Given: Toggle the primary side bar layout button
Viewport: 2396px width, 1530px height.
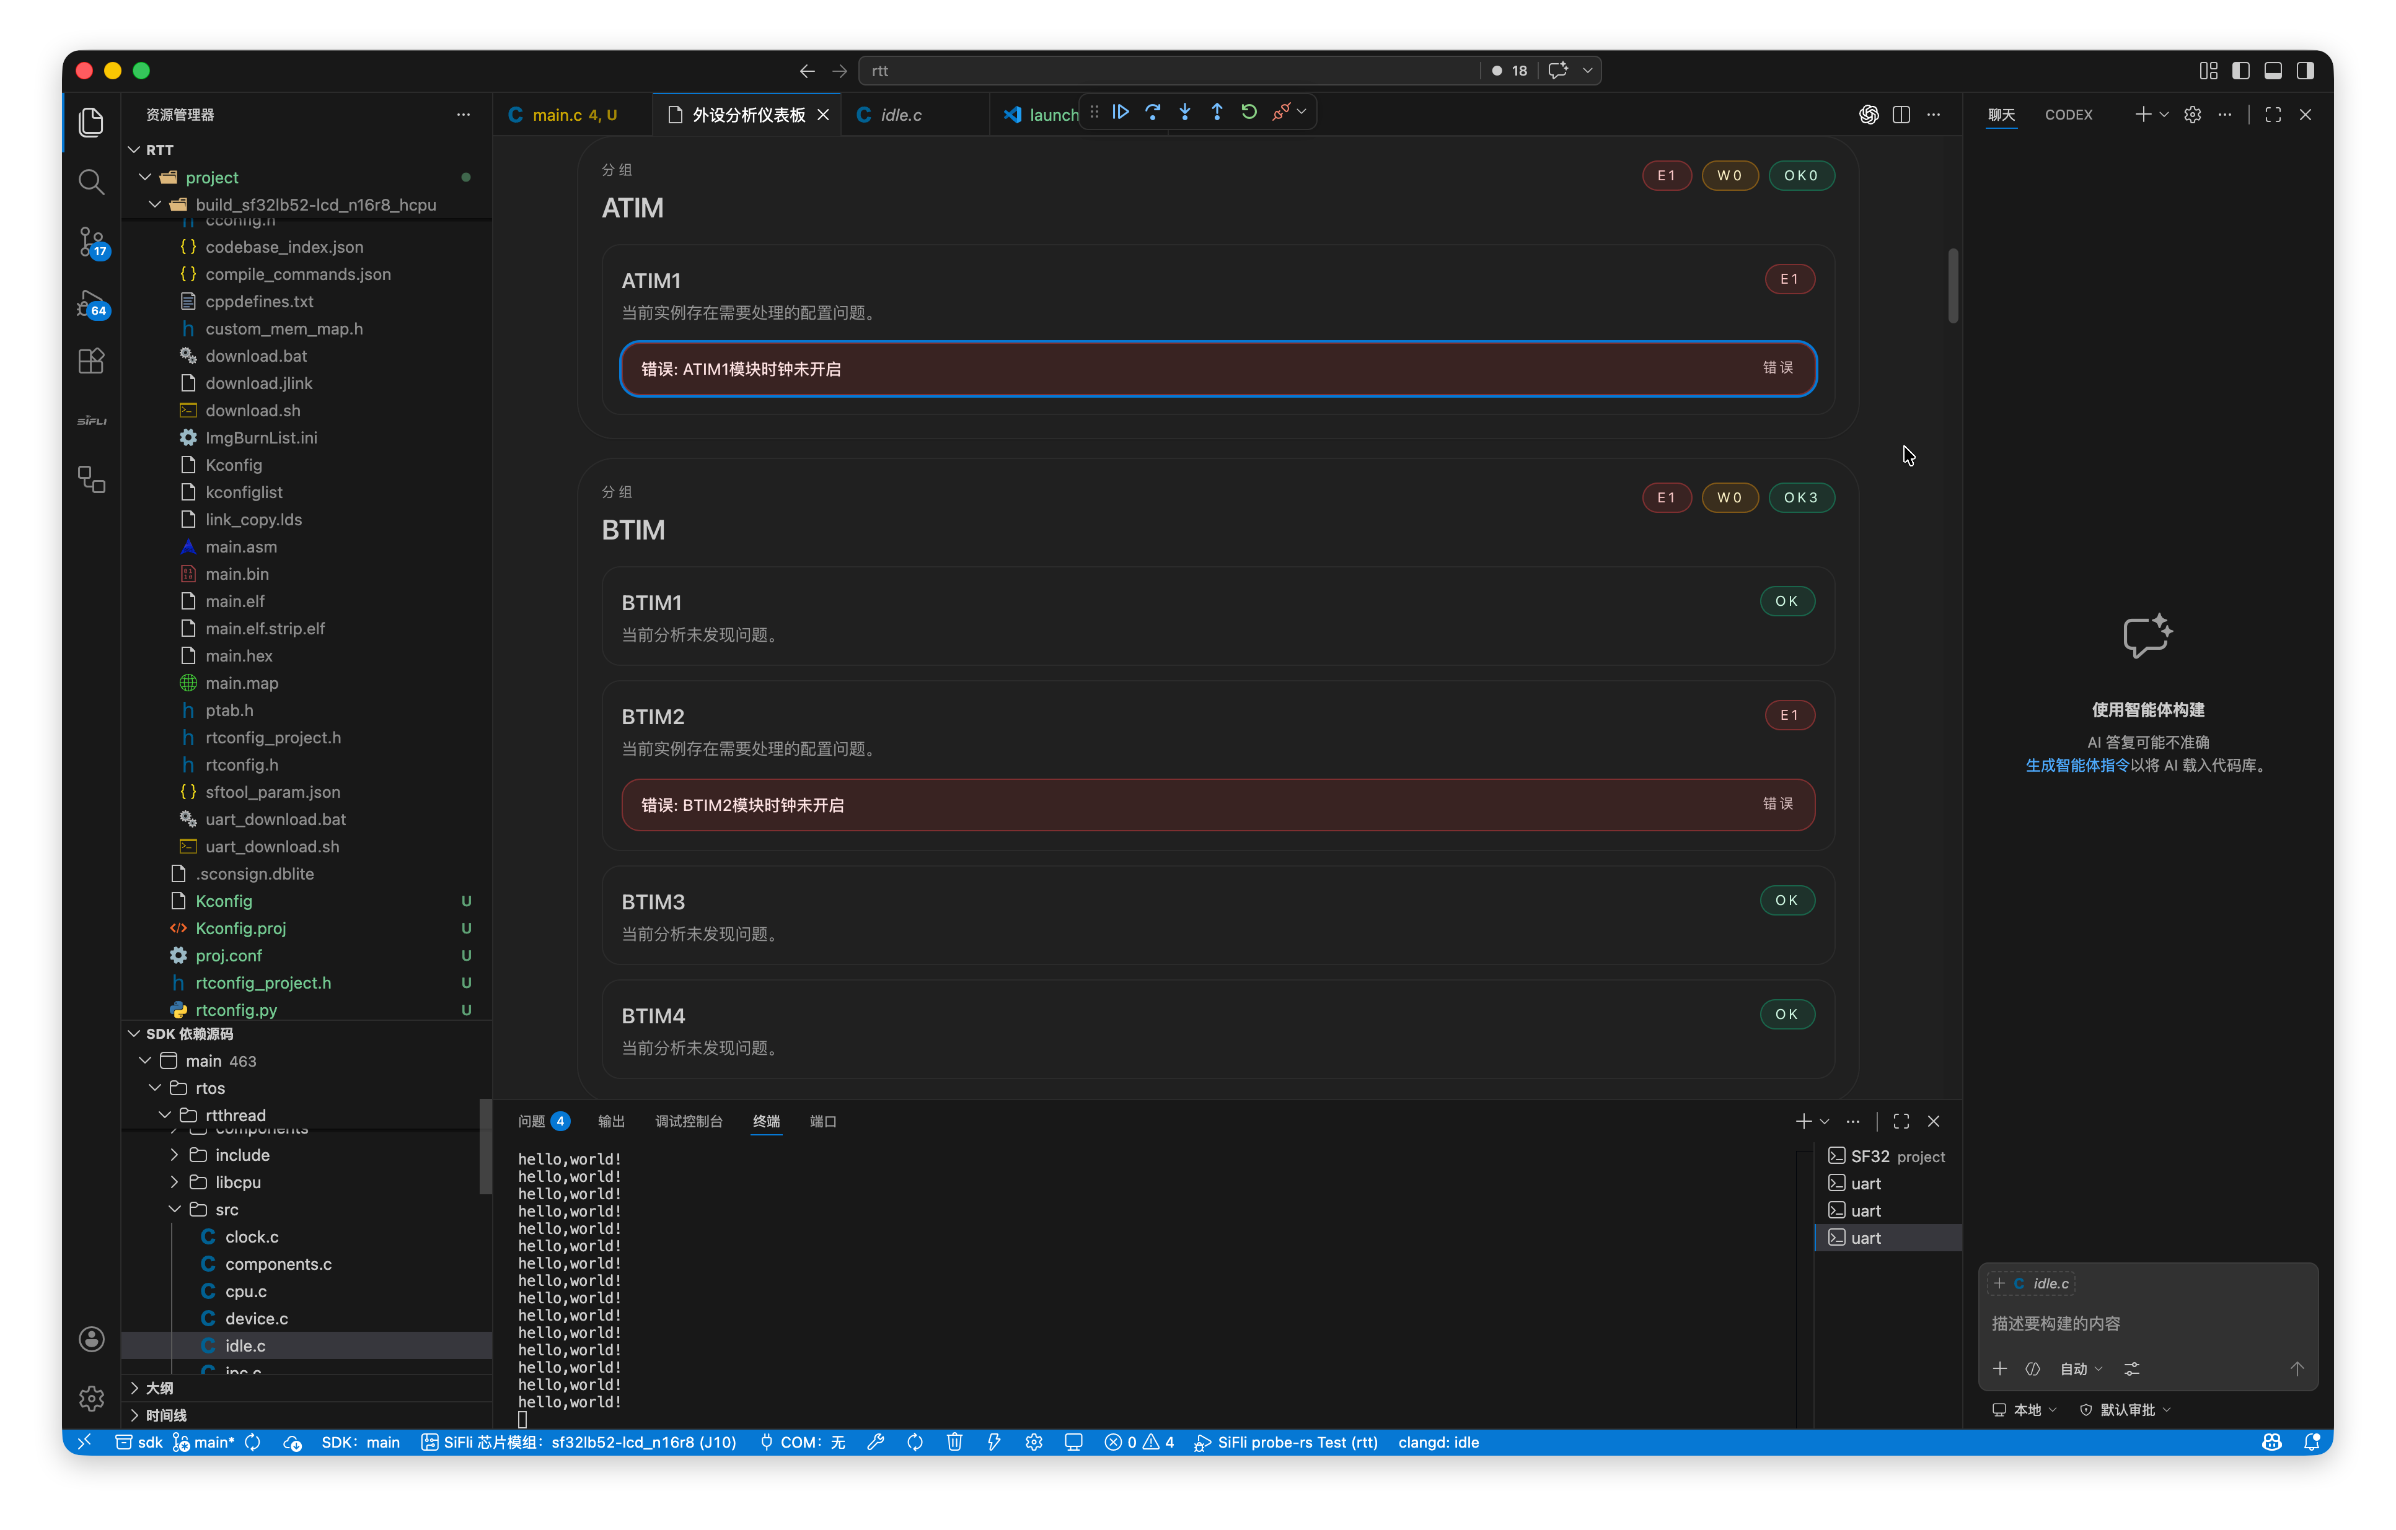Looking at the screenshot, I should click(x=2240, y=71).
